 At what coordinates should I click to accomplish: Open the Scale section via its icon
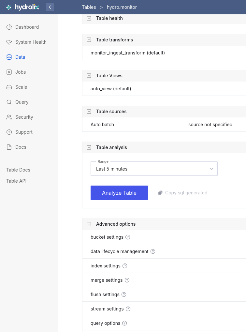tap(9, 87)
